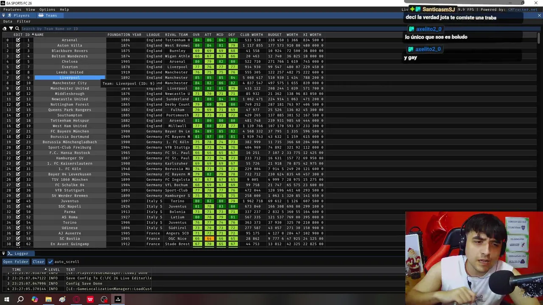Select Borussia Mönchengladbach team name
543x305 pixels.
pyautogui.click(x=70, y=142)
